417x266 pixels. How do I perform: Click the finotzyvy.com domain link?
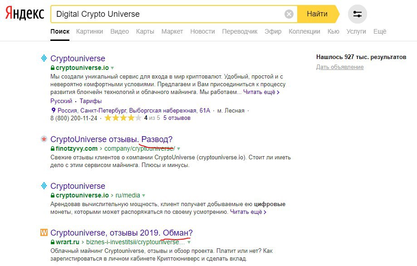click(77, 148)
